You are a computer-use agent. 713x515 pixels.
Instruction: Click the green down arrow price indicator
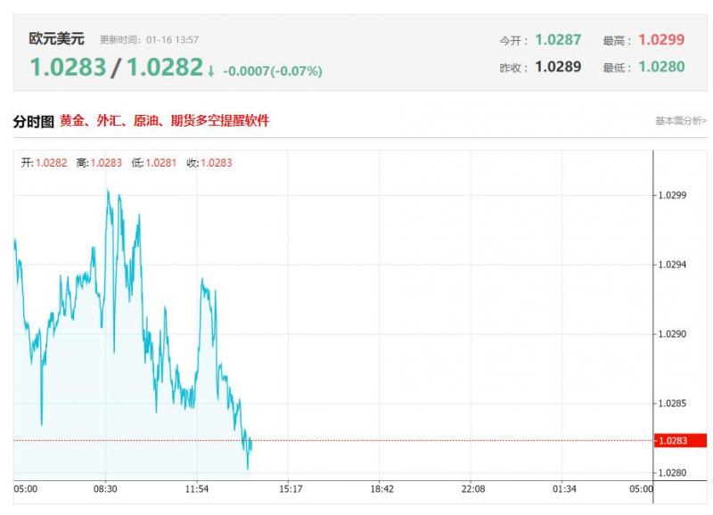(210, 71)
